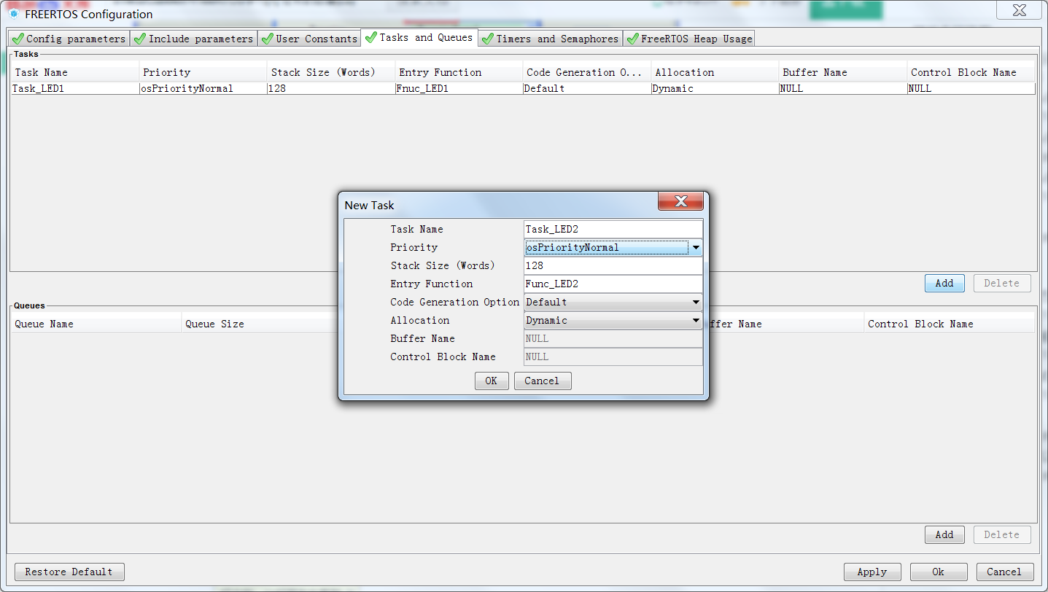Screen dimensions: 1048x592
Task: Click the Code Generation O... column header
Action: click(x=587, y=72)
